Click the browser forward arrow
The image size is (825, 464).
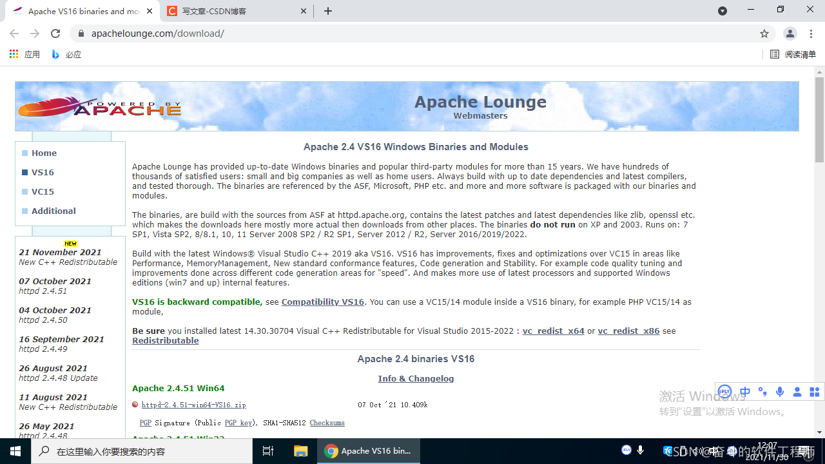point(35,34)
